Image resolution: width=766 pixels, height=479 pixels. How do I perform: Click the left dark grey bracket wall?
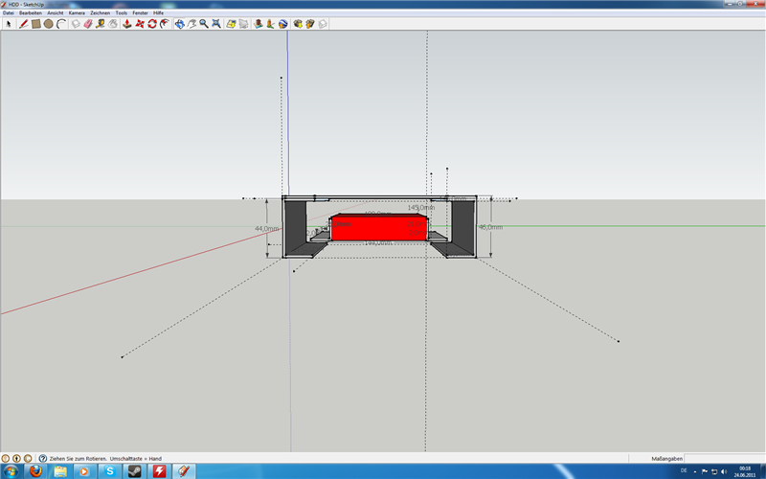point(295,227)
